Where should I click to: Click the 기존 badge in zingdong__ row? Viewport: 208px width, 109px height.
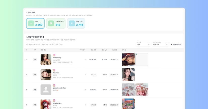[x=35, y=105]
